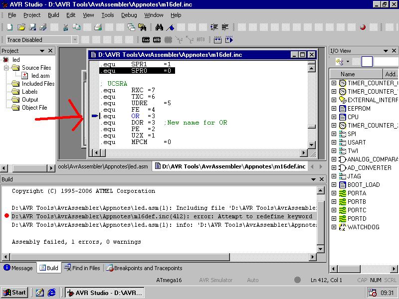The width and height of the screenshot is (399, 299).
Task: Open the Trace Disabled dropdown
Action: tap(74, 40)
